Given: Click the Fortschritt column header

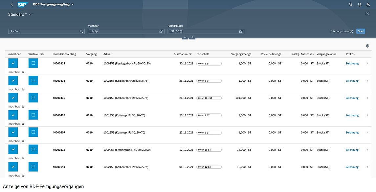Looking at the screenshot, I should 202,54.
